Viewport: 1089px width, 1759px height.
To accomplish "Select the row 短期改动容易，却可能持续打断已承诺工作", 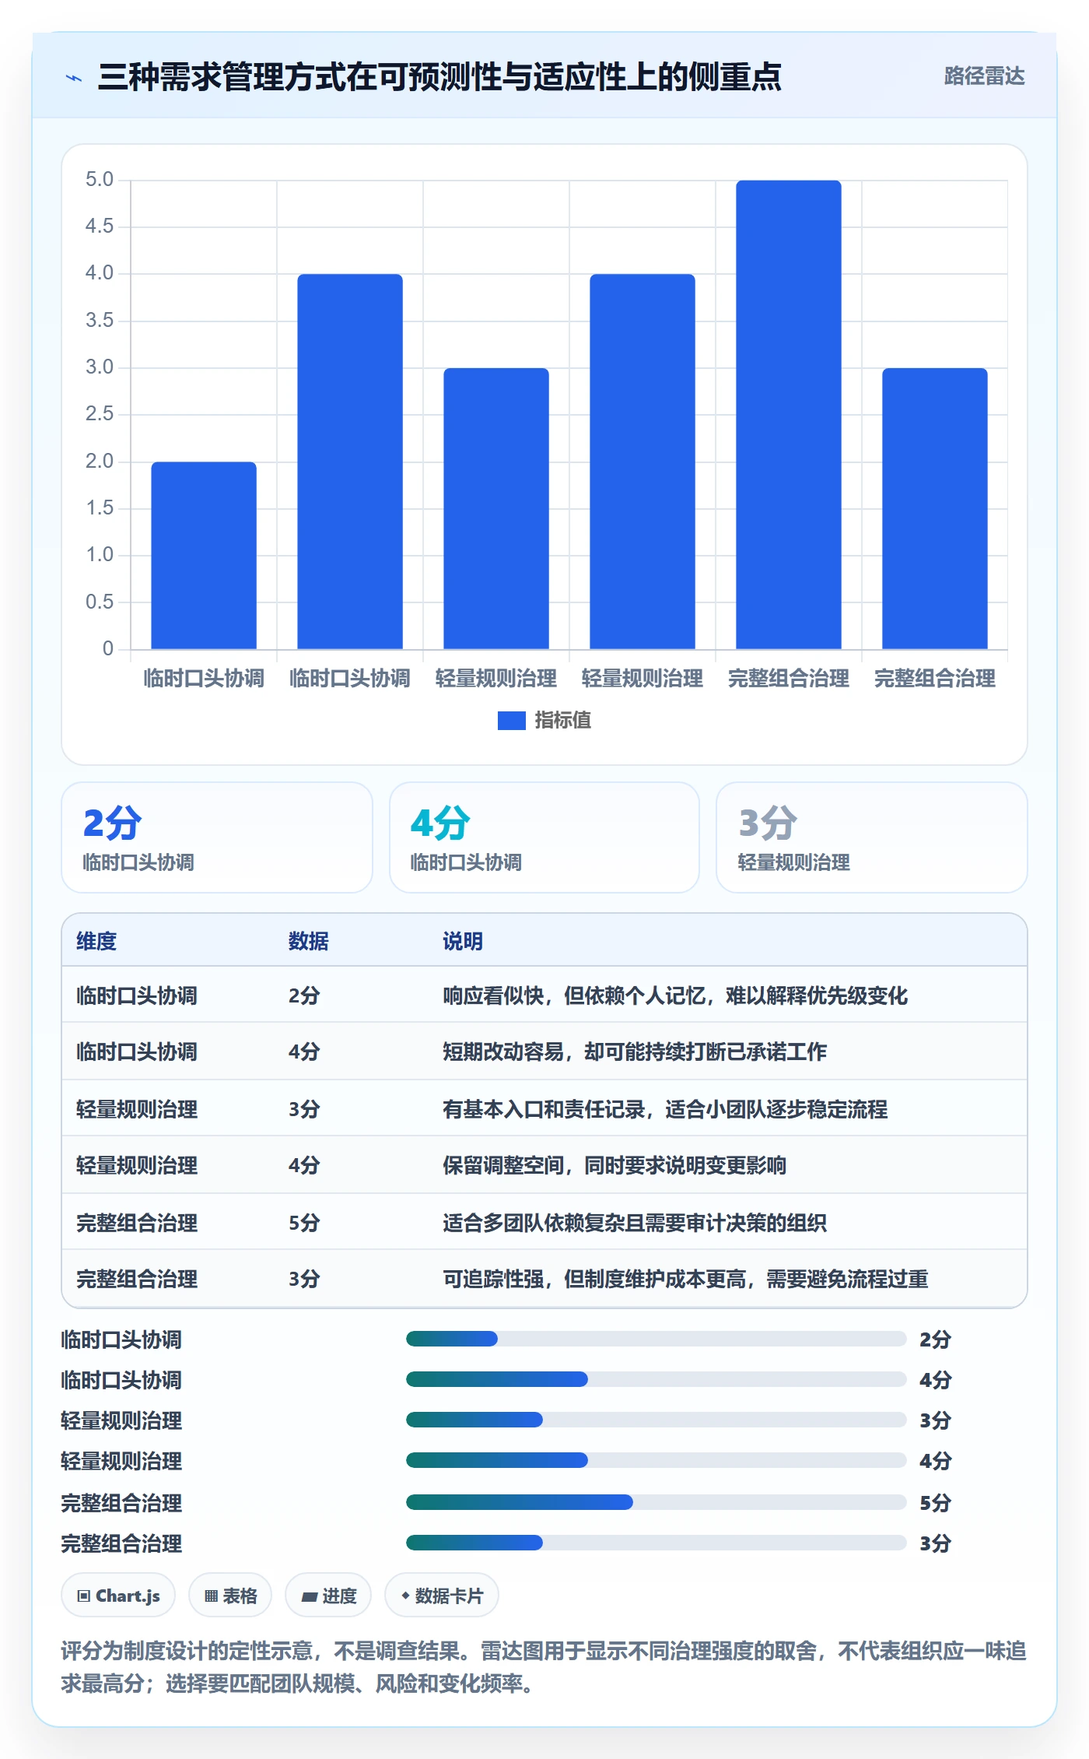I will [x=544, y=1052].
